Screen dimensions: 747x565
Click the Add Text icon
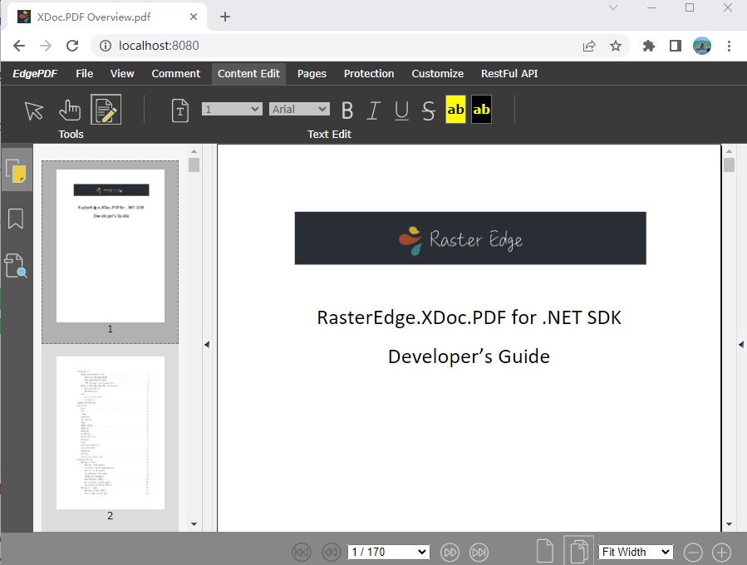[x=179, y=110]
